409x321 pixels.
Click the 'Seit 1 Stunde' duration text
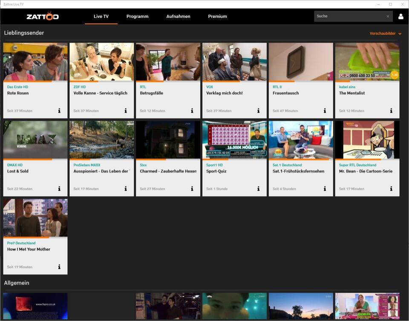pyautogui.click(x=217, y=189)
